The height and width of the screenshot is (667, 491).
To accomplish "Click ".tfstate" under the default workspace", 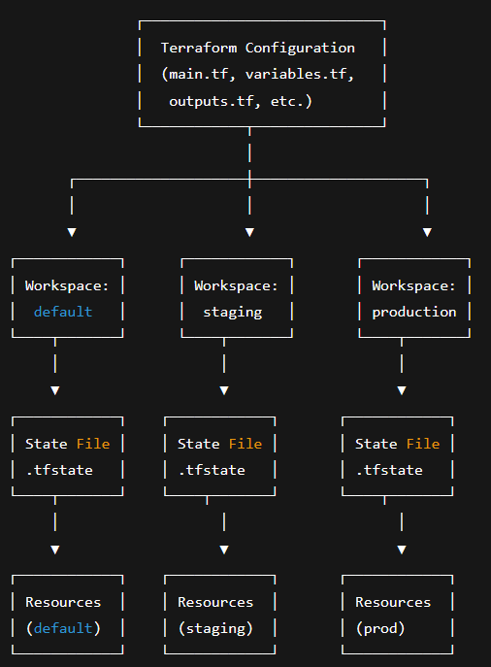I will coord(59,470).
